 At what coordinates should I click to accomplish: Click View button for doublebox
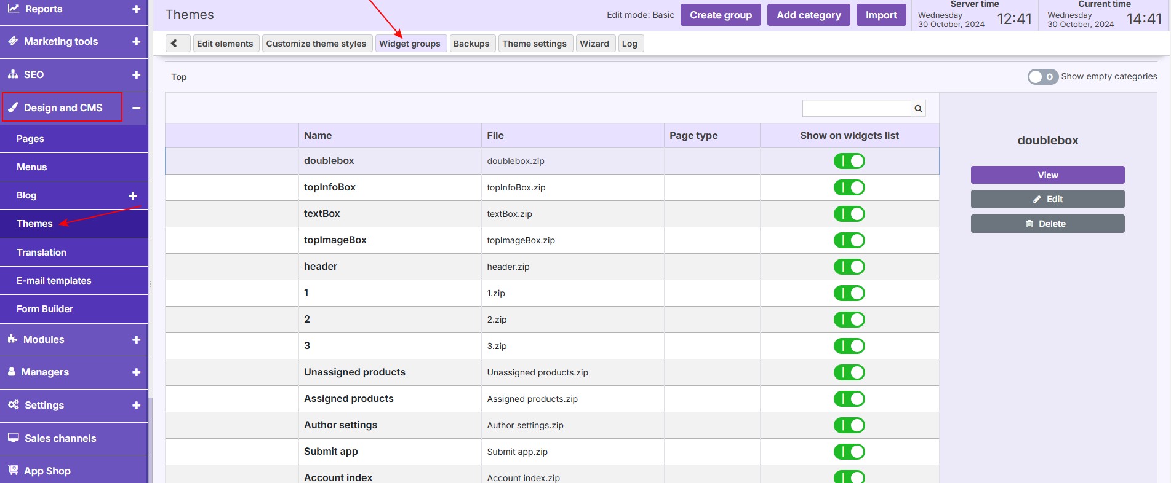[x=1047, y=175]
